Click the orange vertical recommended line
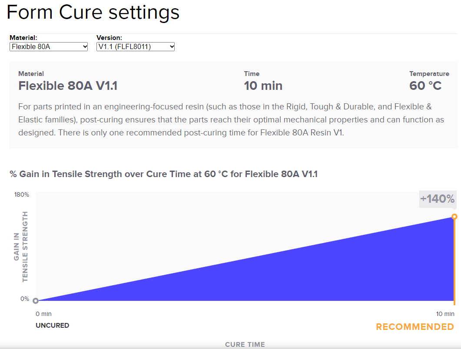This screenshot has width=461, height=349. [x=454, y=261]
